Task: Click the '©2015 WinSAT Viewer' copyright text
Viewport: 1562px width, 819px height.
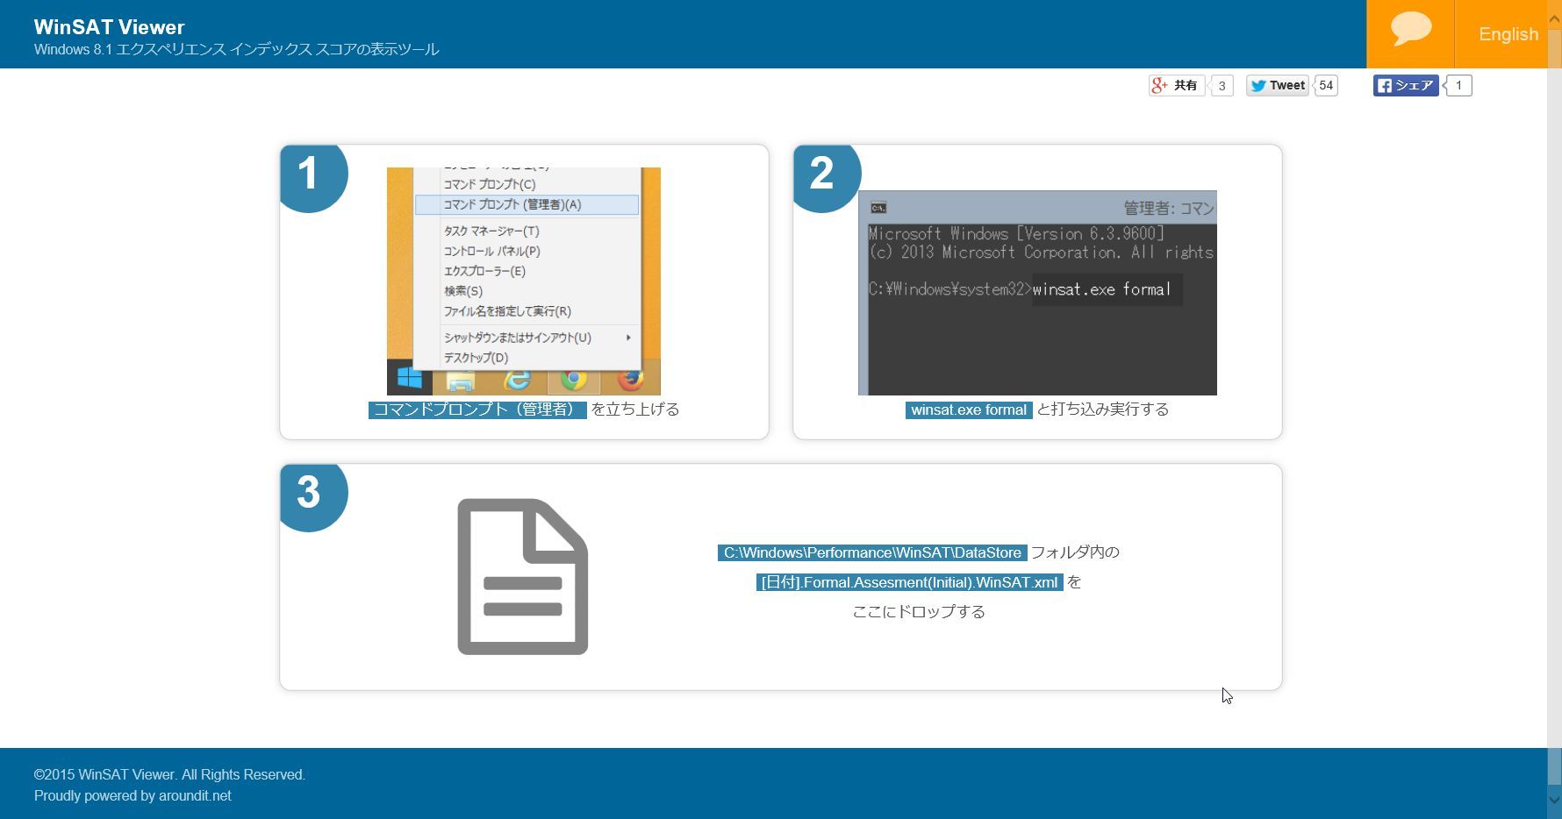Action: pos(169,774)
